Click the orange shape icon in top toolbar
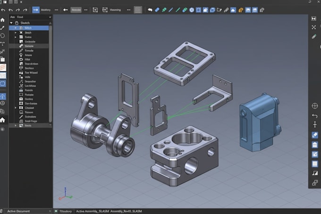The width and height of the screenshot is (321, 214). [241, 10]
